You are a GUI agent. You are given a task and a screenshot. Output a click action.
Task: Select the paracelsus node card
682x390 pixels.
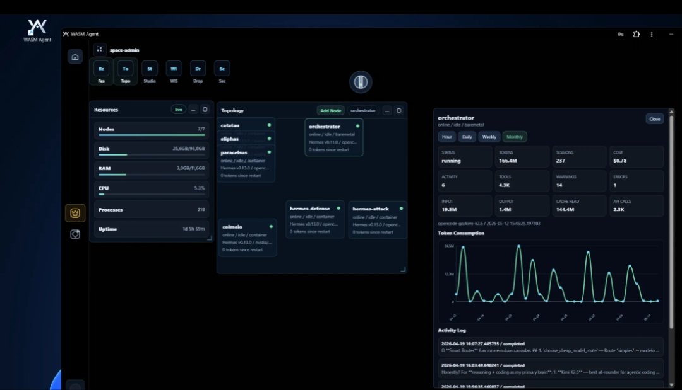pyautogui.click(x=246, y=164)
